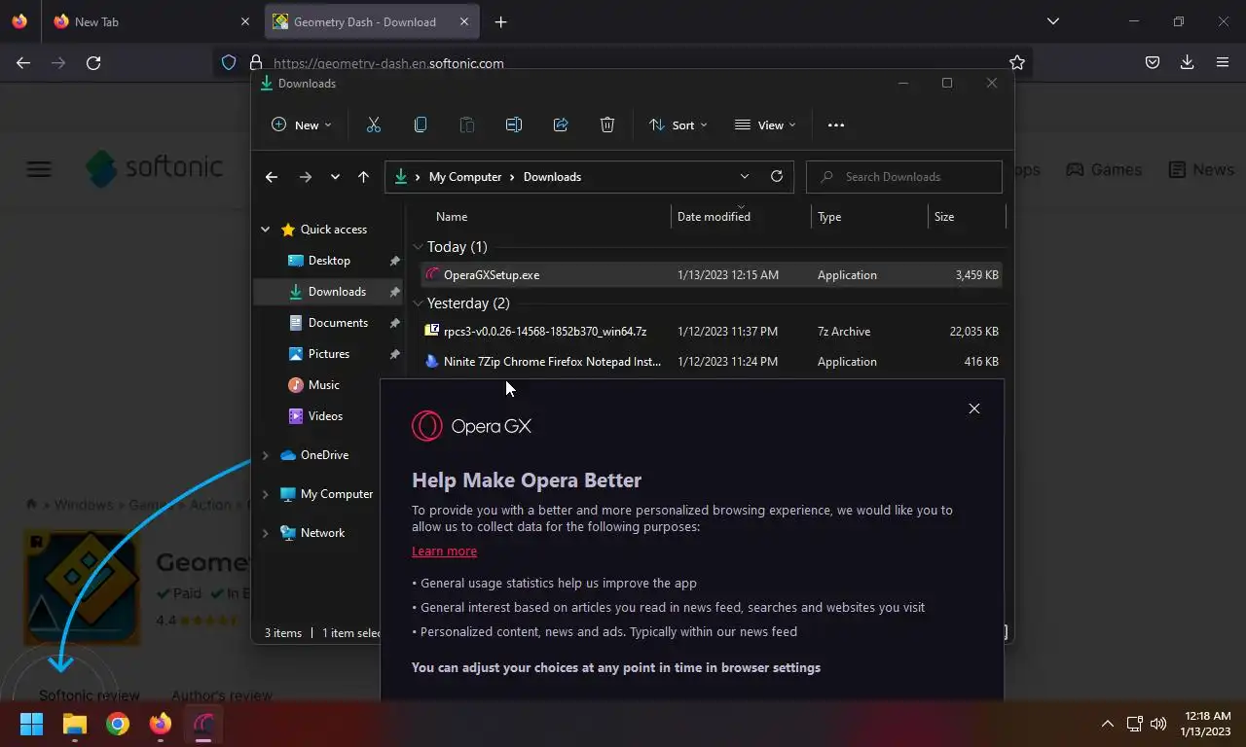Open recent locations dropdown chevron
The image size is (1246, 747).
pos(335,177)
